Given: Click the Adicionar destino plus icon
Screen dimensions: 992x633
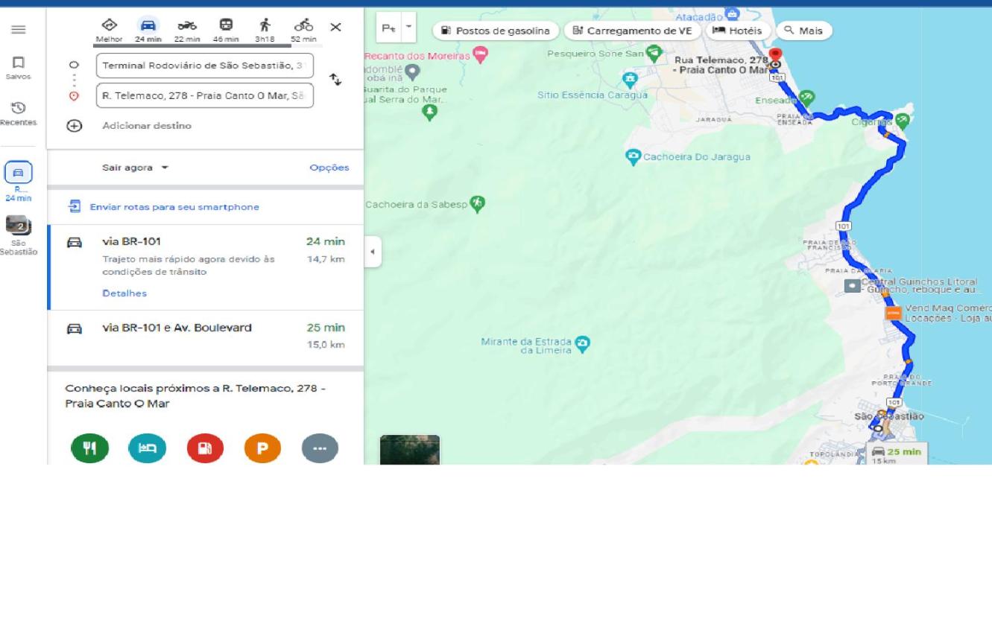Looking at the screenshot, I should tap(74, 126).
